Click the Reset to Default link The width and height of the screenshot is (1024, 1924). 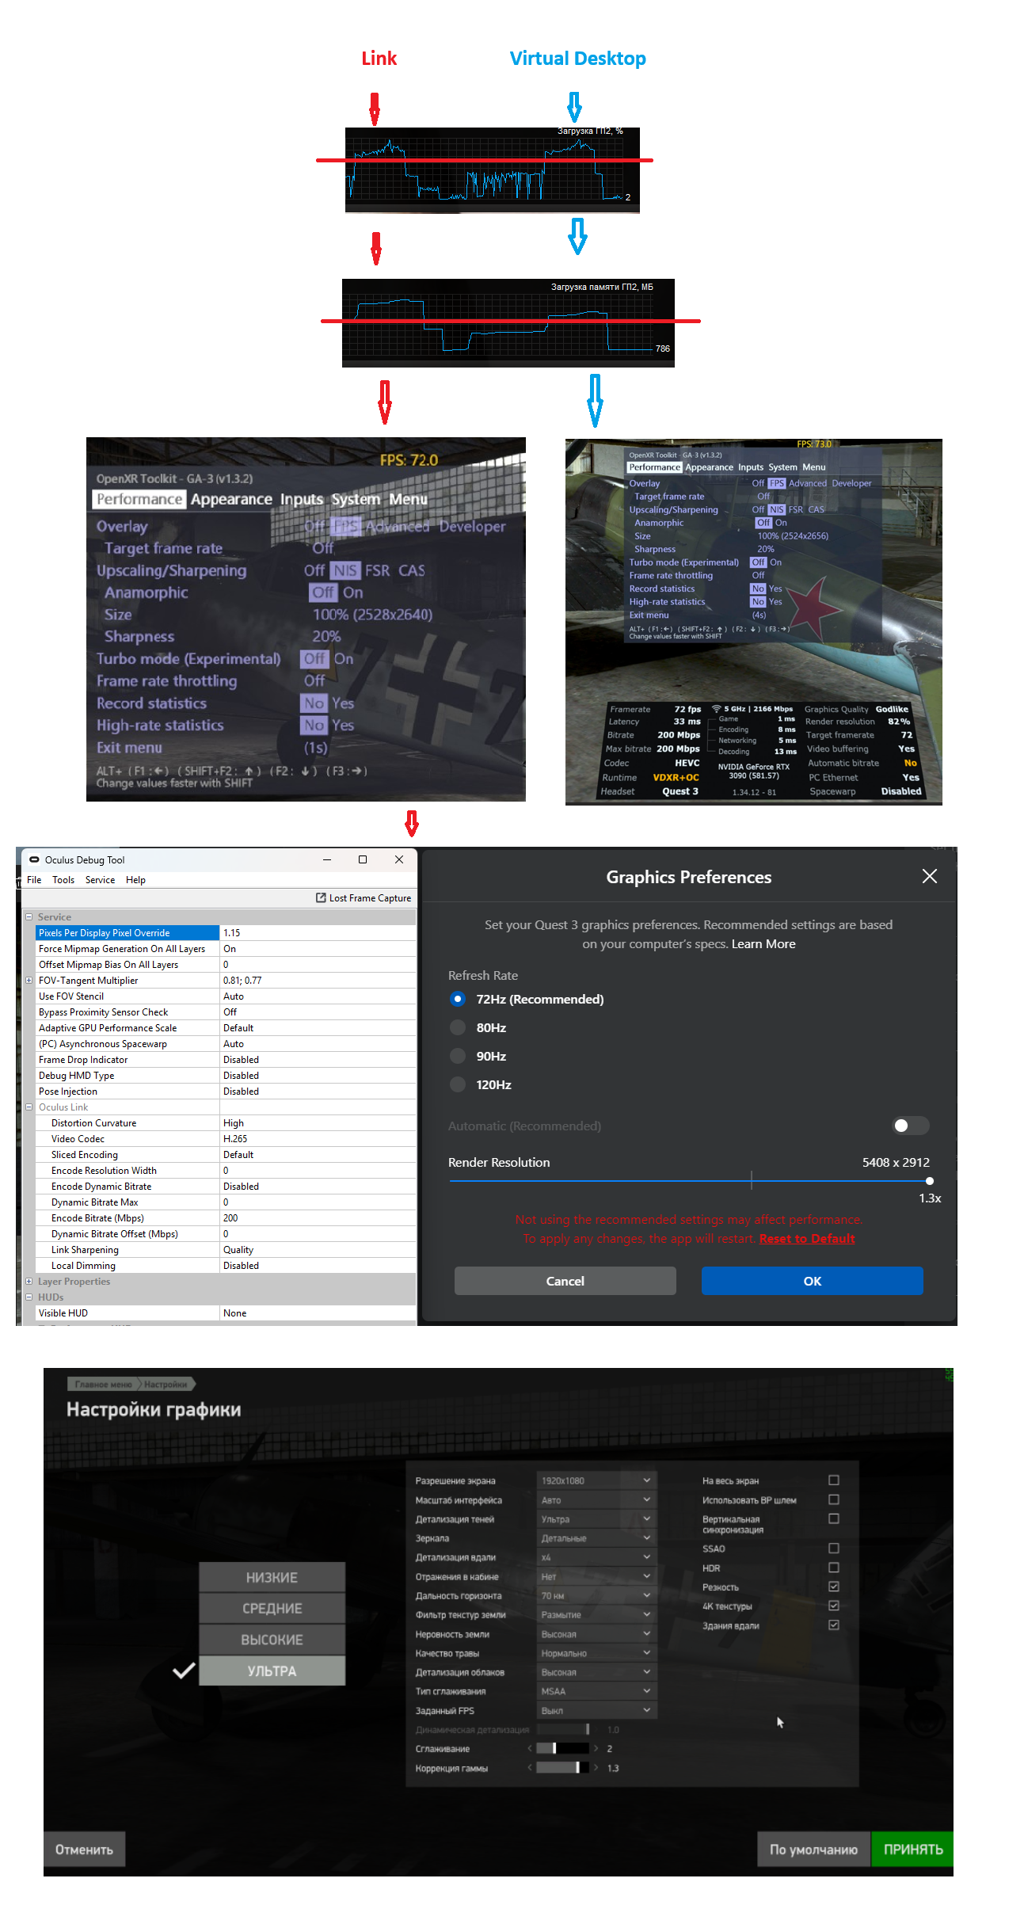(807, 1239)
